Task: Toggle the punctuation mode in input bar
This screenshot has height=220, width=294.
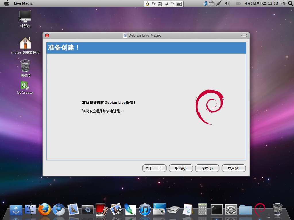Action: pyautogui.click(x=173, y=4)
